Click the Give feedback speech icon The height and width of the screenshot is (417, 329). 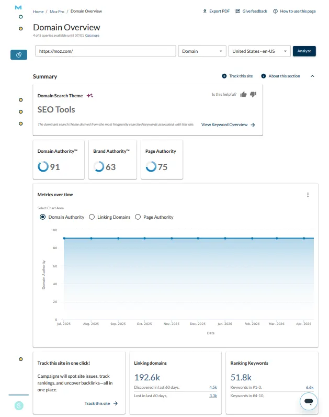pos(238,11)
